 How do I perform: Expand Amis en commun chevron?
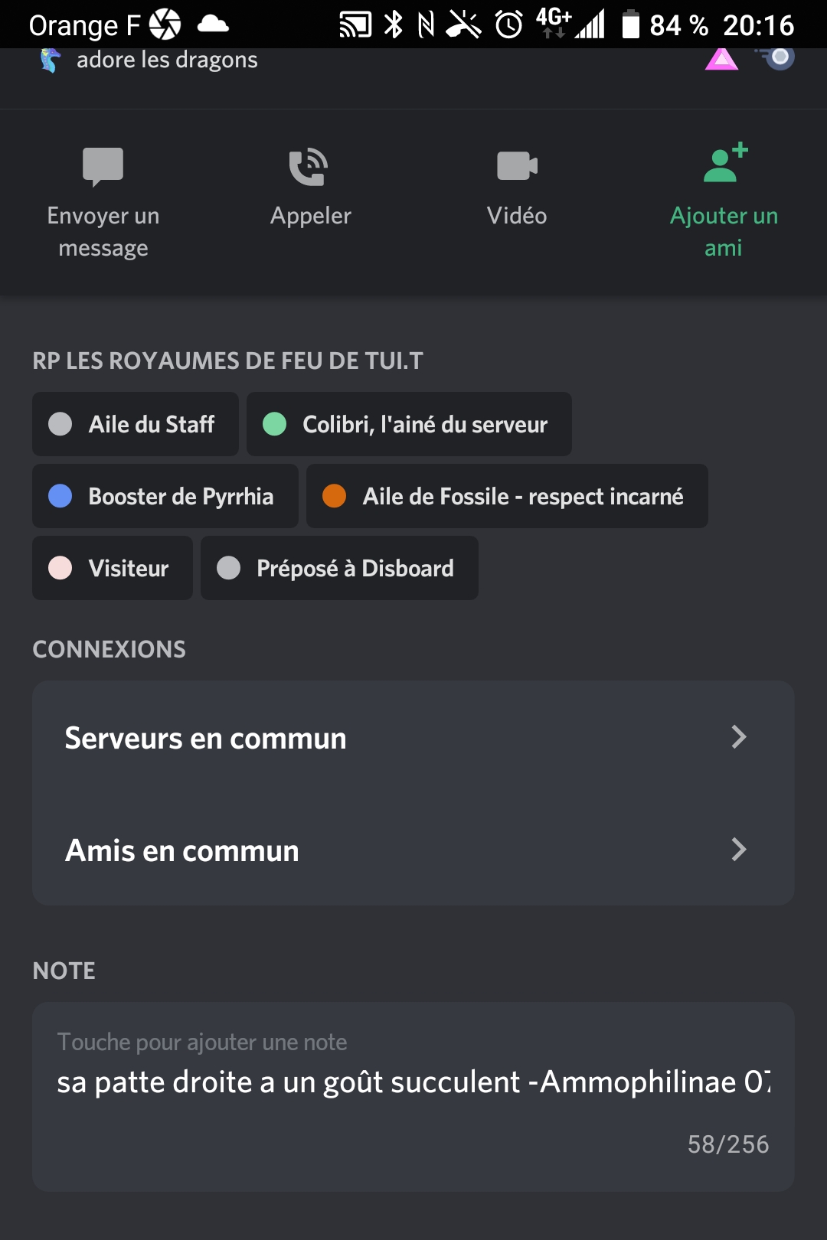tap(738, 850)
